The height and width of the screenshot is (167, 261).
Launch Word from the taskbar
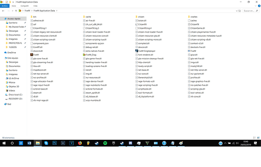tap(29, 143)
